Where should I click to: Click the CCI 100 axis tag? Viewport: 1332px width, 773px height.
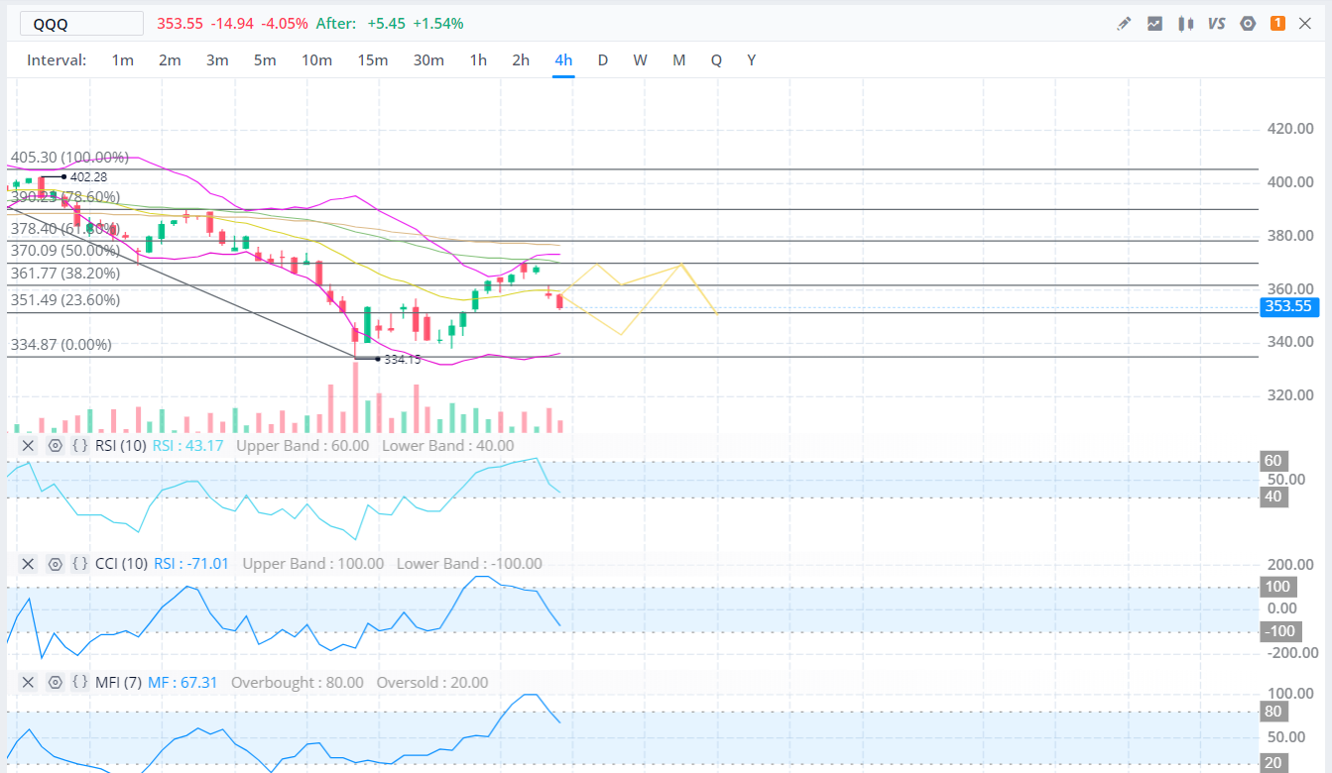coord(1276,587)
